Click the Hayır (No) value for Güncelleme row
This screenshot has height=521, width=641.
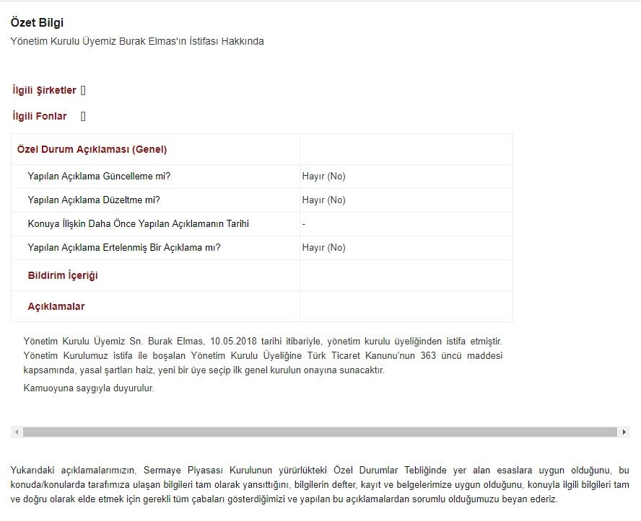324,177
